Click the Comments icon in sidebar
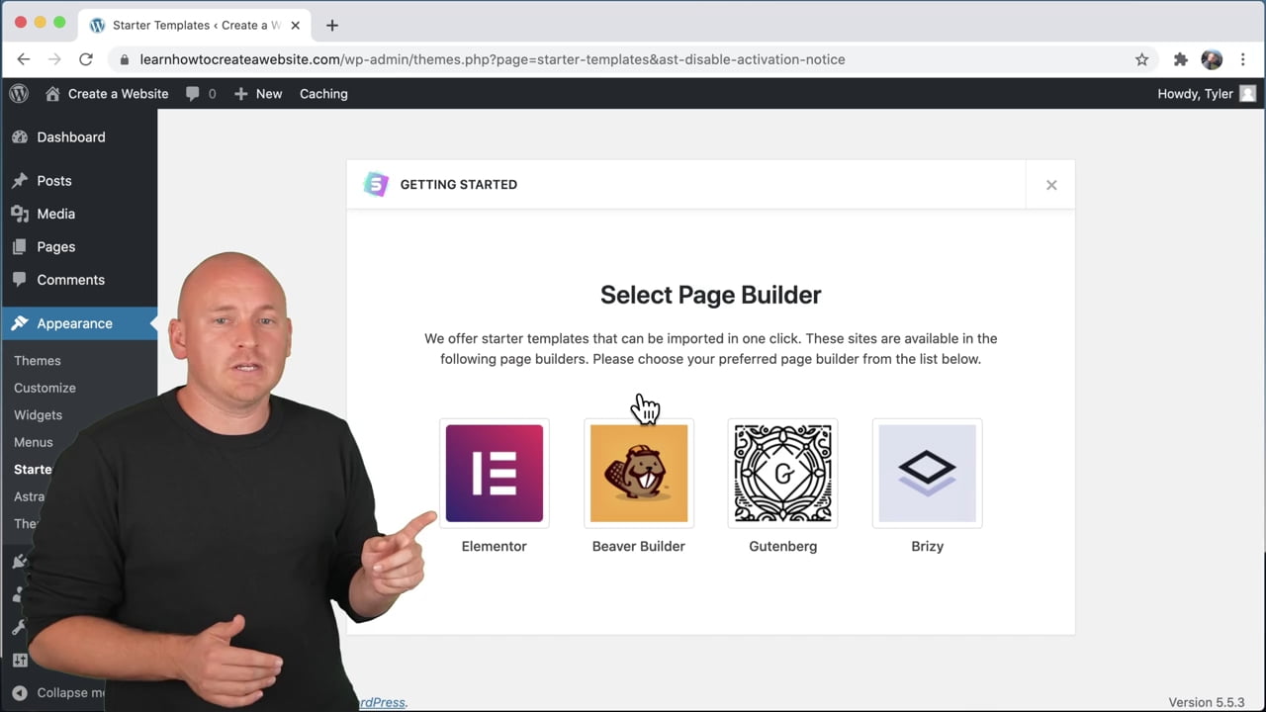The image size is (1266, 712). pos(20,280)
